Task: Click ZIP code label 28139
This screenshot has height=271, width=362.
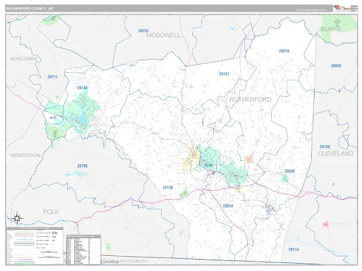Action: click(167, 187)
